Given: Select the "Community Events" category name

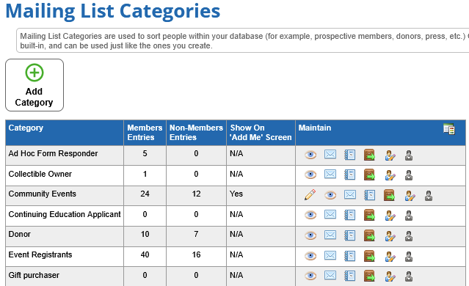Looking at the screenshot, I should pos(42,194).
